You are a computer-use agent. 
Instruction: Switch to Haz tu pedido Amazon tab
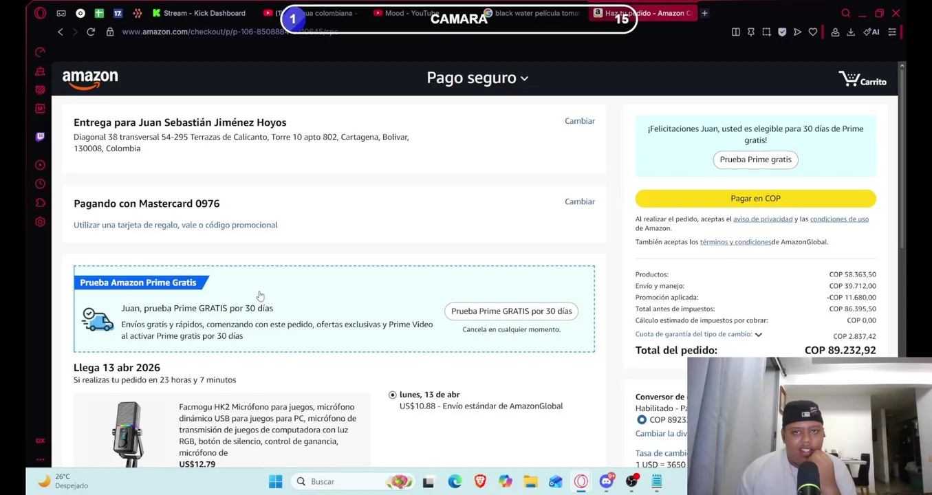(643, 13)
